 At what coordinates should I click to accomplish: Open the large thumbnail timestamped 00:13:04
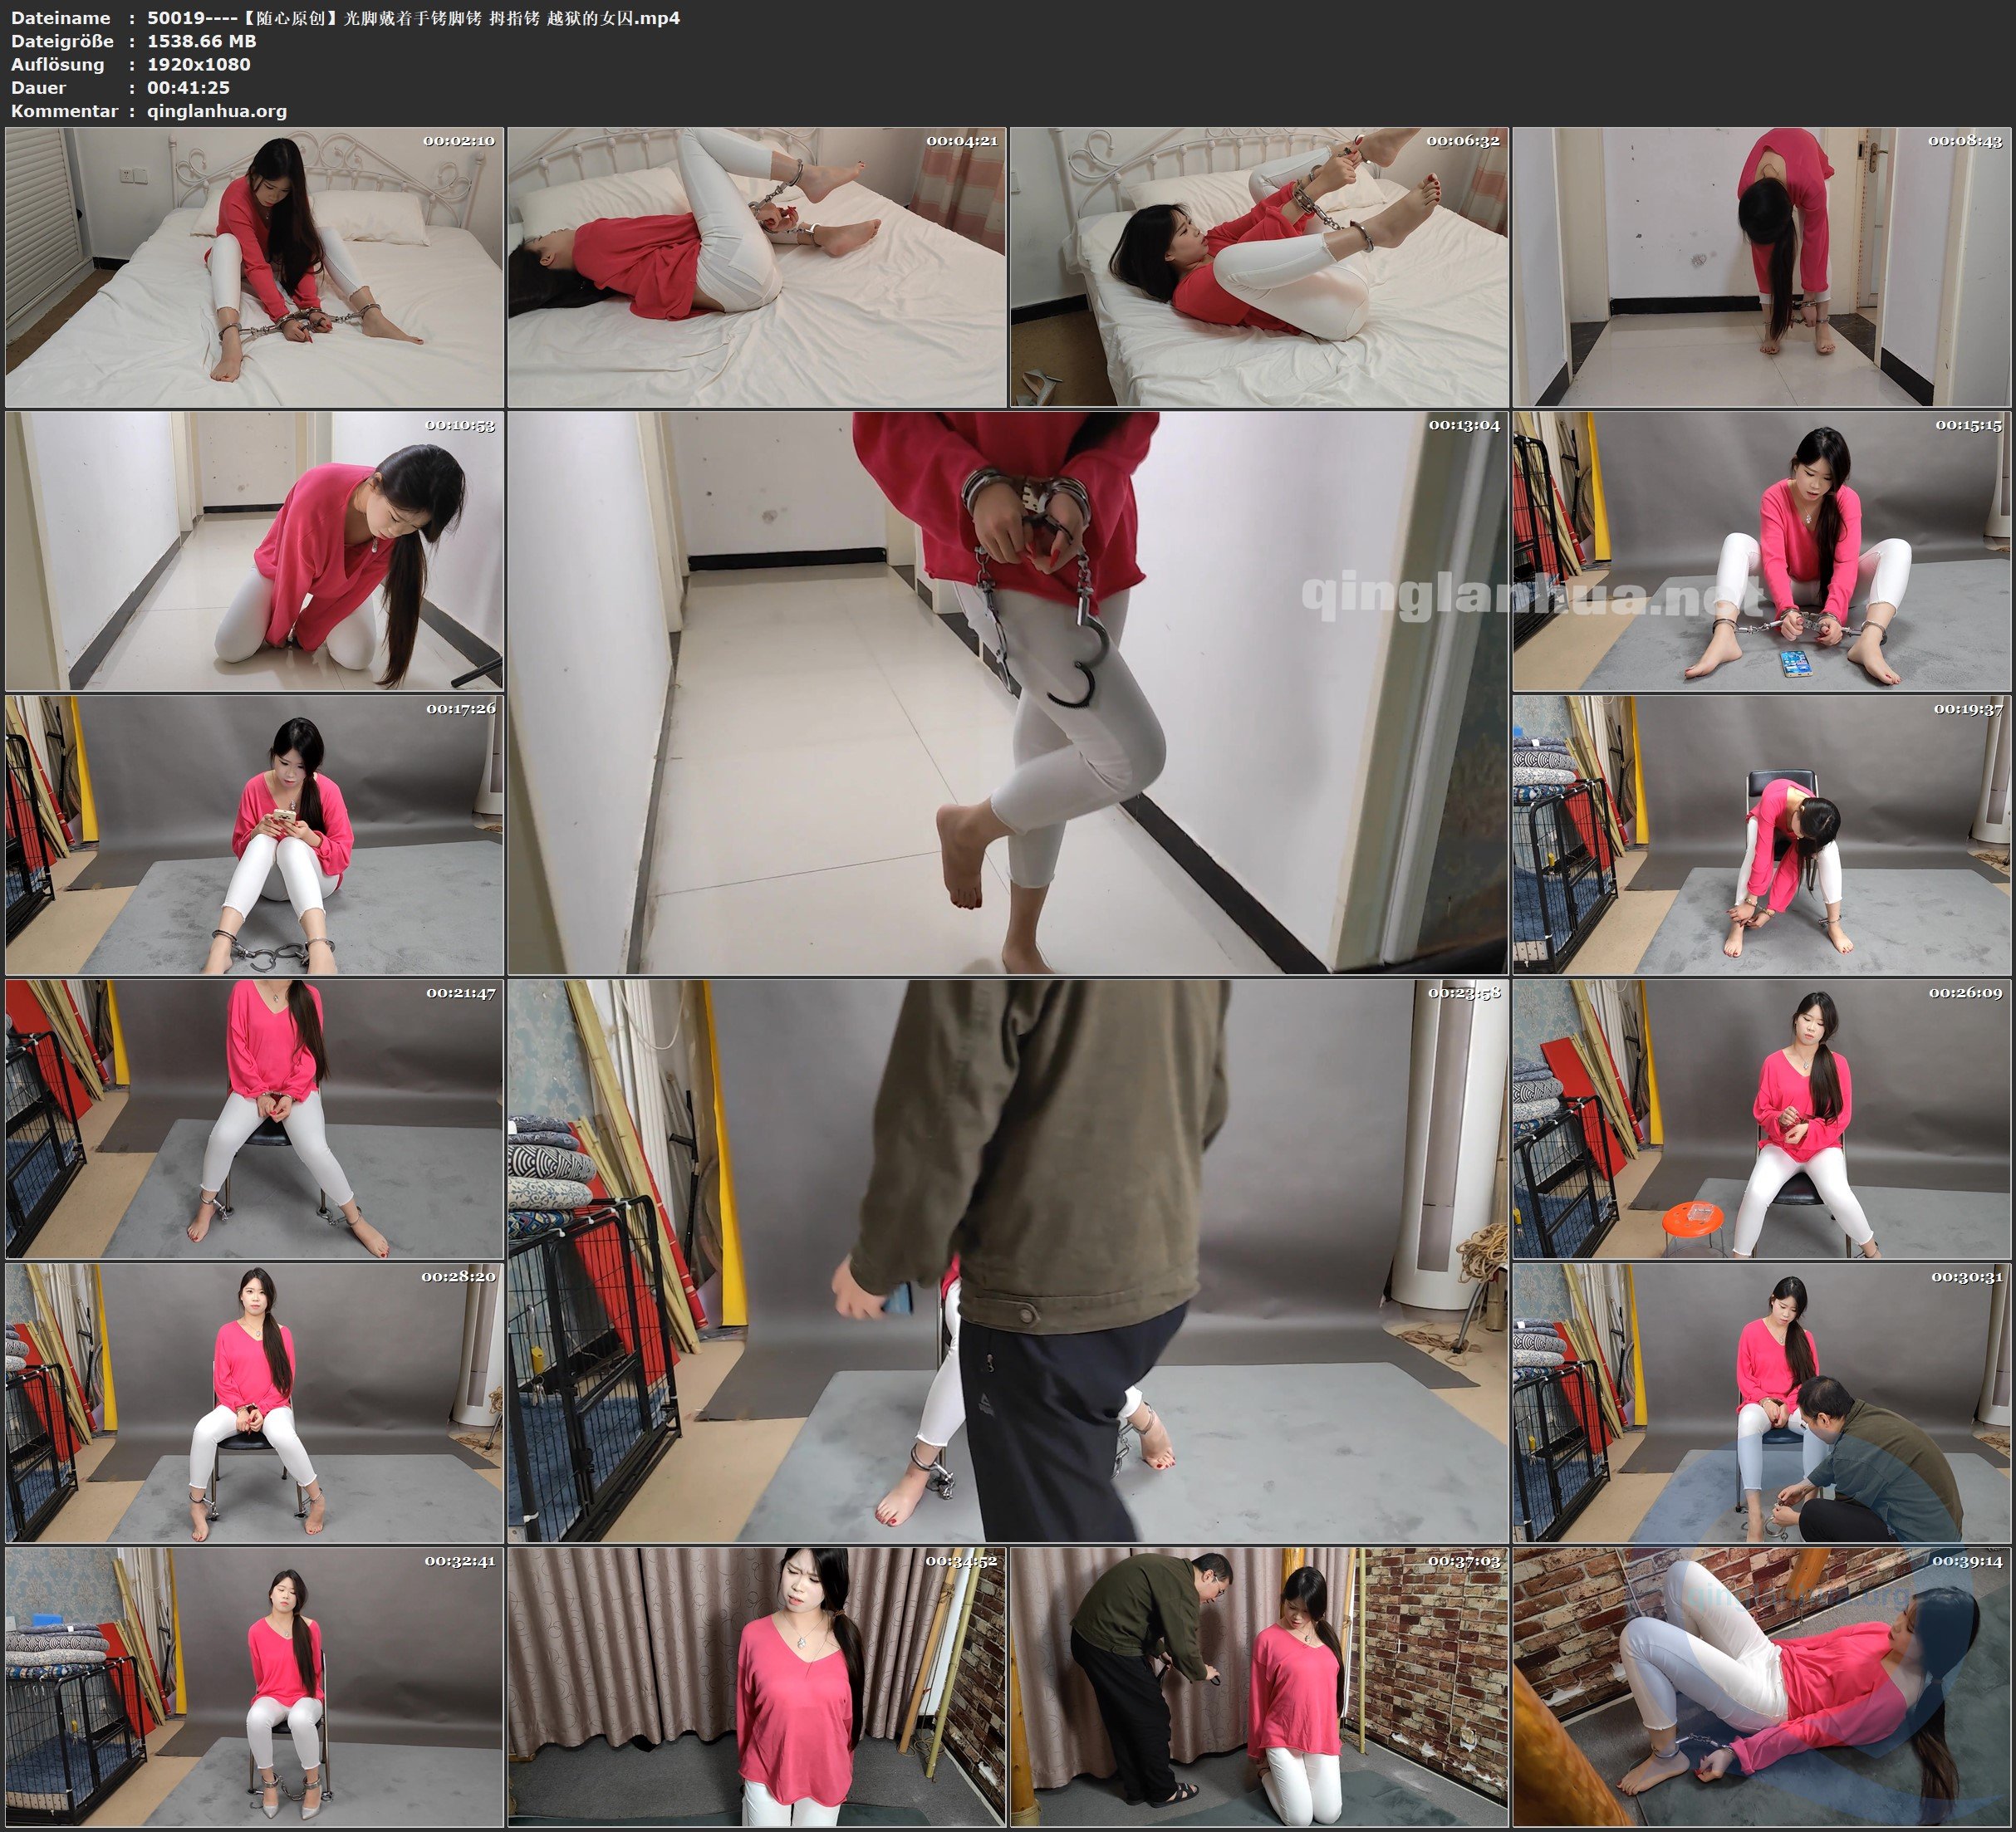pos(1007,693)
